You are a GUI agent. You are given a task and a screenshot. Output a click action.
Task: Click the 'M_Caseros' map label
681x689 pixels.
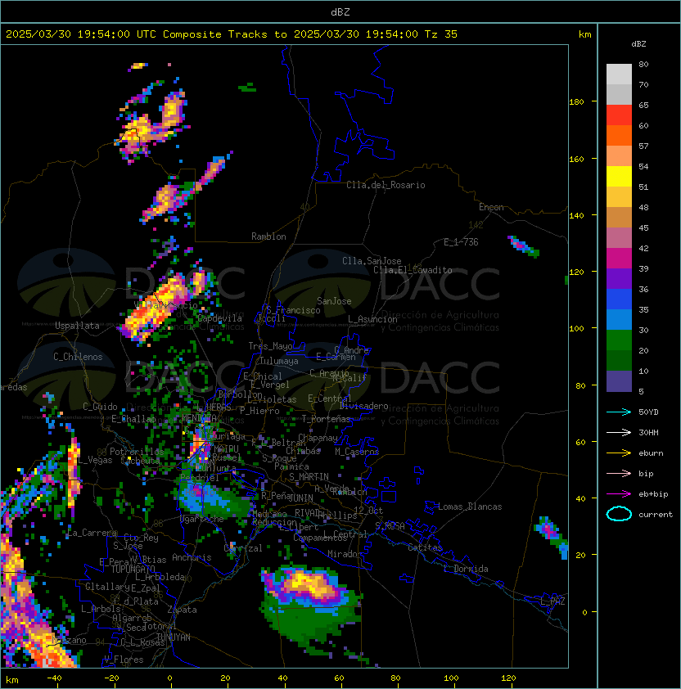coord(357,451)
